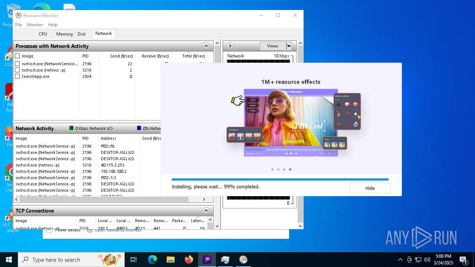Image resolution: width=475 pixels, height=267 pixels.
Task: Open the volume tray icon
Action: (x=427, y=260)
